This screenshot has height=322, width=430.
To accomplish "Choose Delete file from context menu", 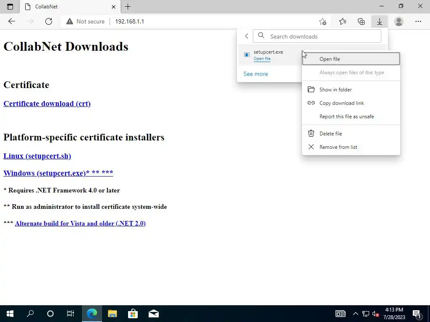I will tap(351, 134).
